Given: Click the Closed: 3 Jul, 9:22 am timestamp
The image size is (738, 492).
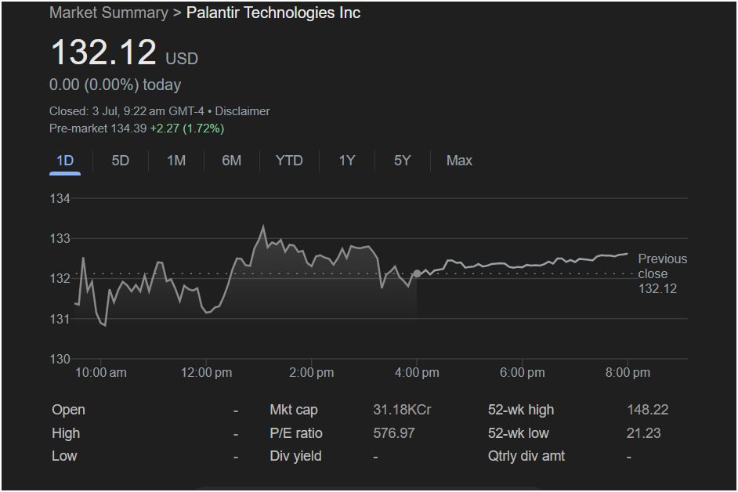Looking at the screenshot, I should [127, 111].
